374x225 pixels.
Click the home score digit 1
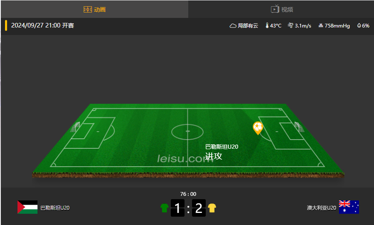coord(177,208)
